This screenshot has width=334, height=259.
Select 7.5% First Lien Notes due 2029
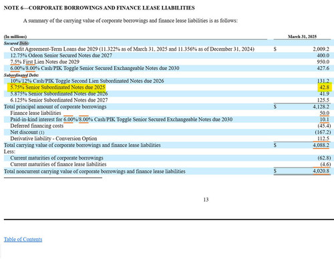point(45,62)
